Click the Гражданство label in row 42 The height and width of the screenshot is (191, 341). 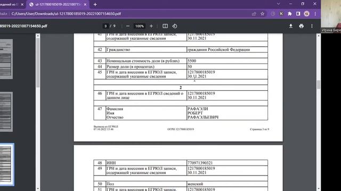(x=118, y=49)
